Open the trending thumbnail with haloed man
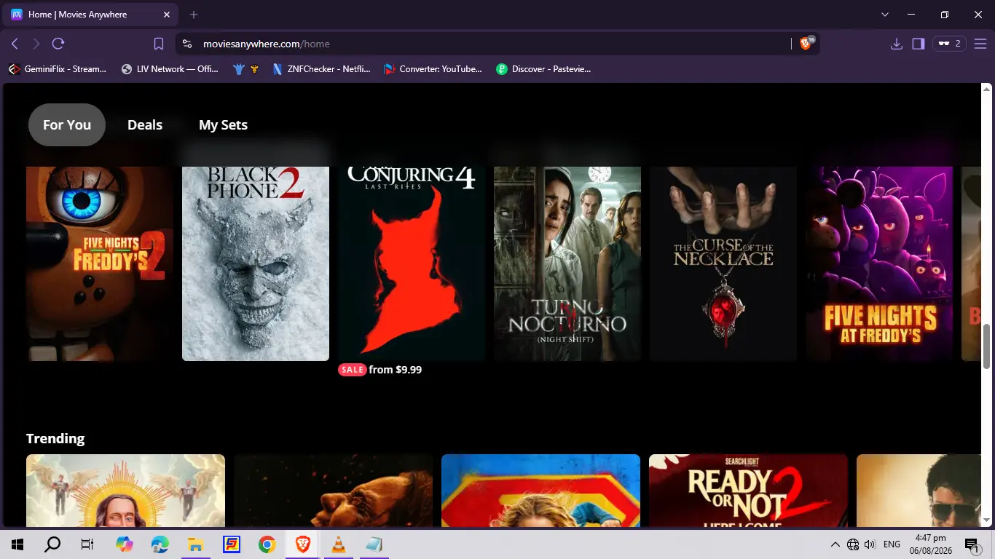 125,491
